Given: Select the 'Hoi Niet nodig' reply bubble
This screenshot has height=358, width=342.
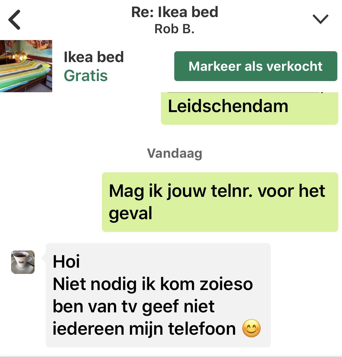Looking at the screenshot, I should click(158, 295).
